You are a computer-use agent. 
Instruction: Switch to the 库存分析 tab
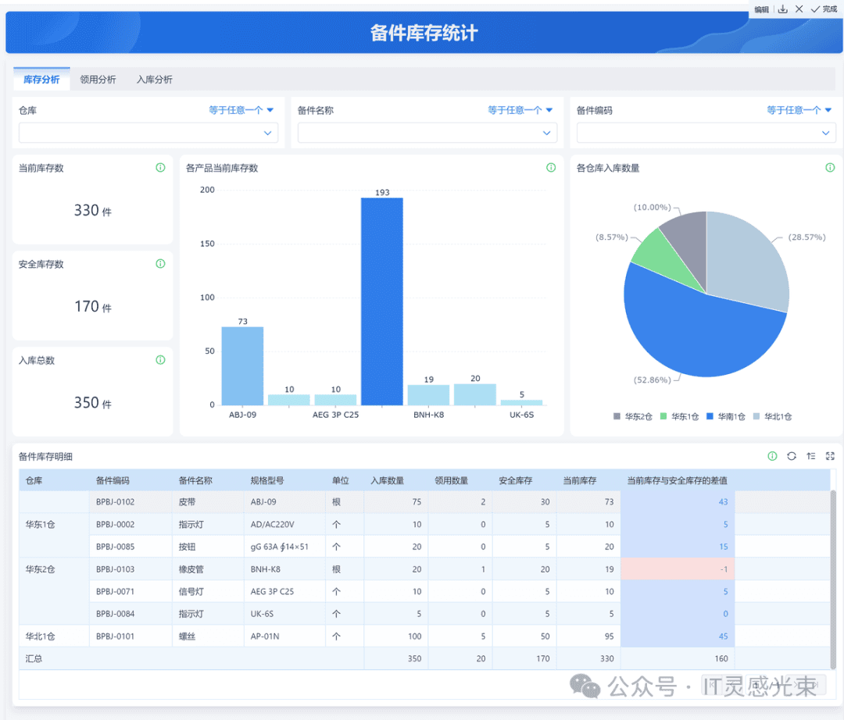[x=41, y=80]
